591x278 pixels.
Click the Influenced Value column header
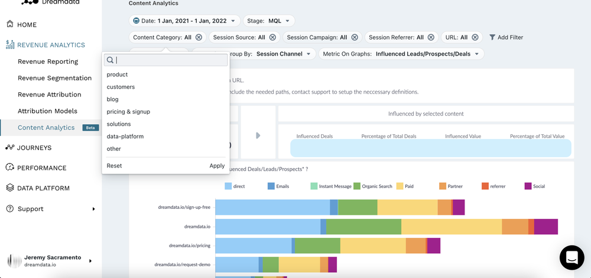coord(463,136)
